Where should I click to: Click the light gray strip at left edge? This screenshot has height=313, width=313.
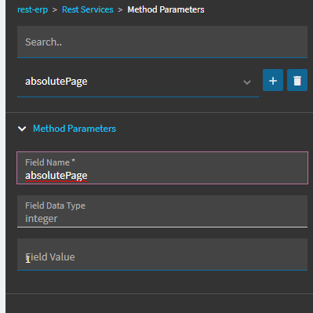tap(2, 156)
